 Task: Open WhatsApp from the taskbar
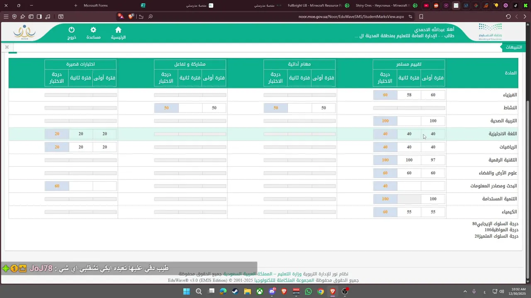tap(308, 291)
